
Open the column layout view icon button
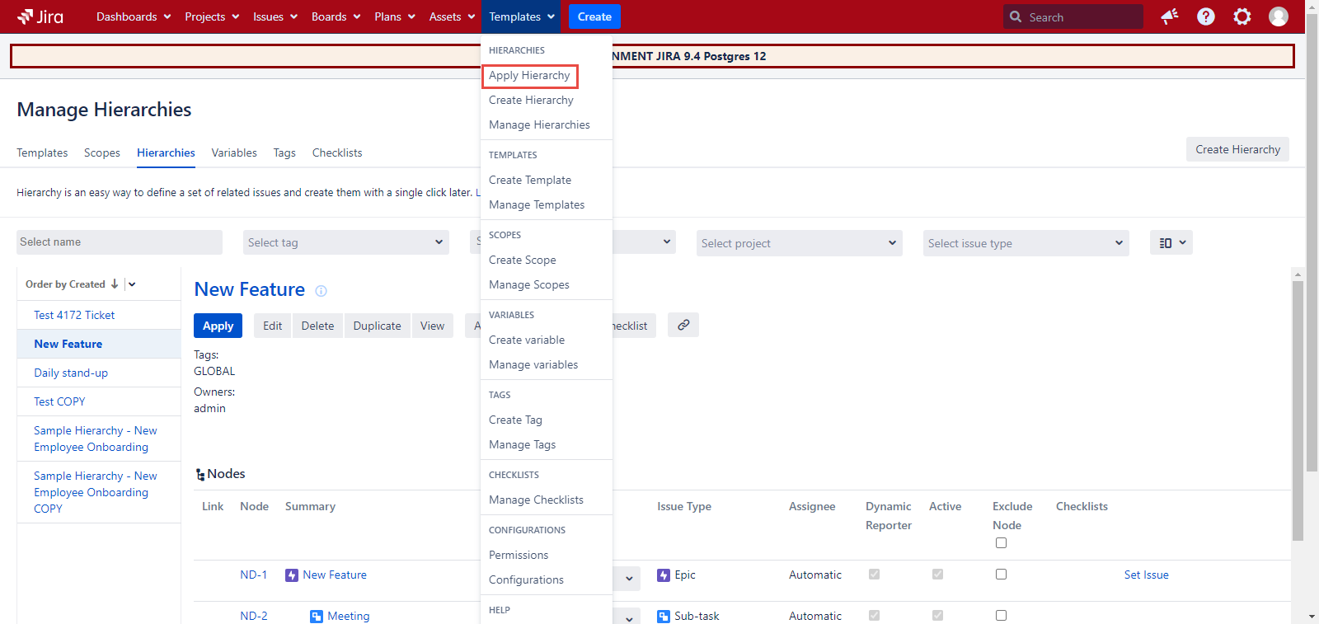pos(1171,242)
